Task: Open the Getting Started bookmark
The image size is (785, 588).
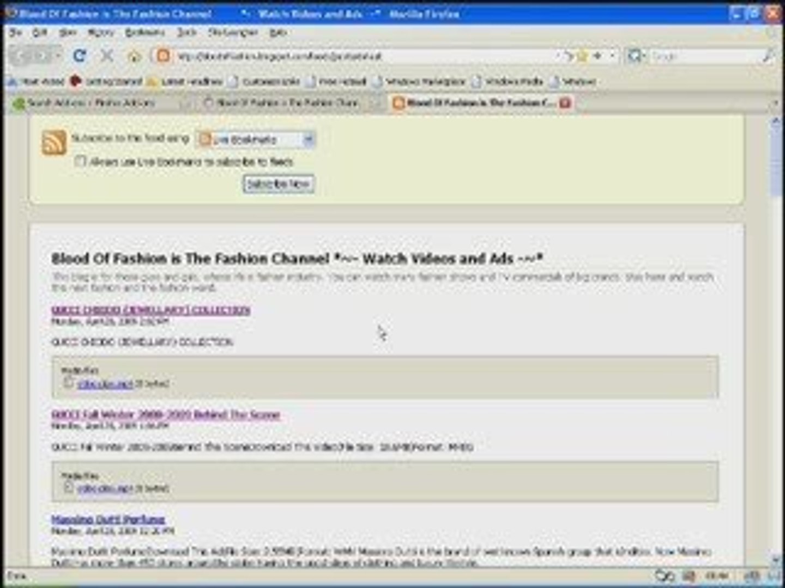Action: [x=107, y=82]
